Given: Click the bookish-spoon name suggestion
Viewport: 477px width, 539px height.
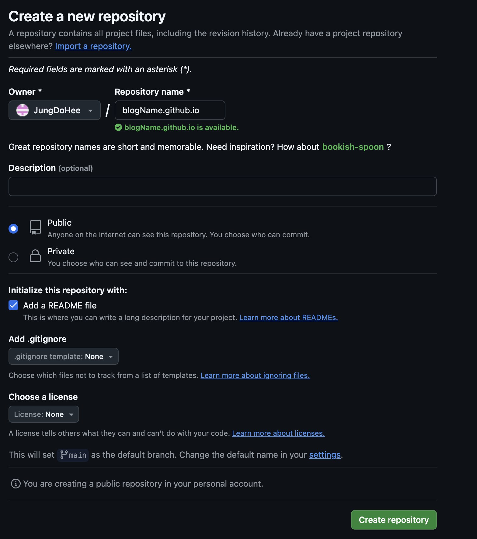Looking at the screenshot, I should pos(353,147).
